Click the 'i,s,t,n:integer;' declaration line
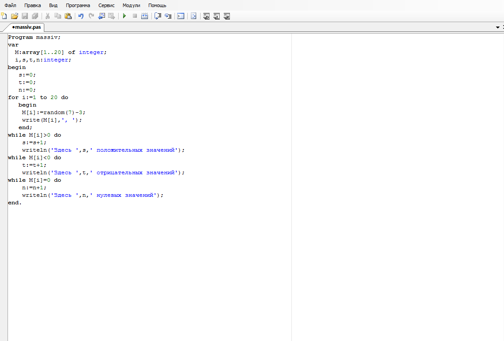 pos(43,60)
